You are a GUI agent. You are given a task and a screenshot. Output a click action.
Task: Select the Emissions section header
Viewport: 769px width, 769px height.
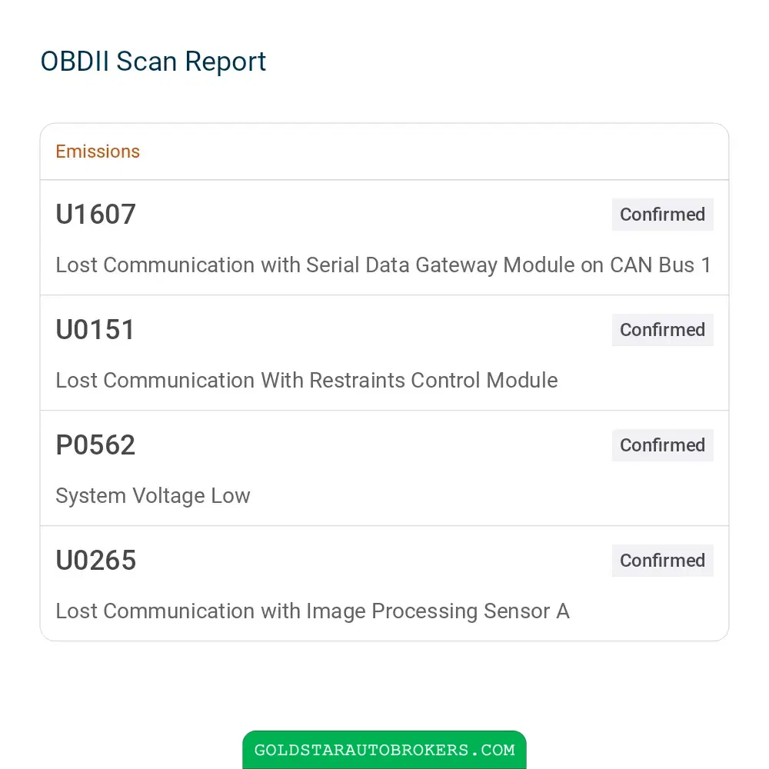point(98,151)
